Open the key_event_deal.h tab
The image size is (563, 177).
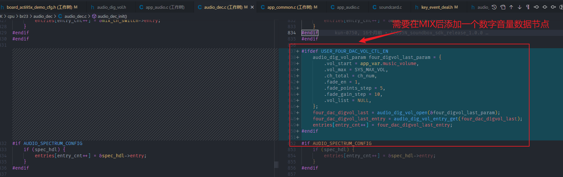[440, 7]
